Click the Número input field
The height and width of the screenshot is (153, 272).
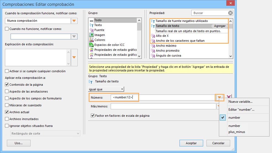[164, 98]
